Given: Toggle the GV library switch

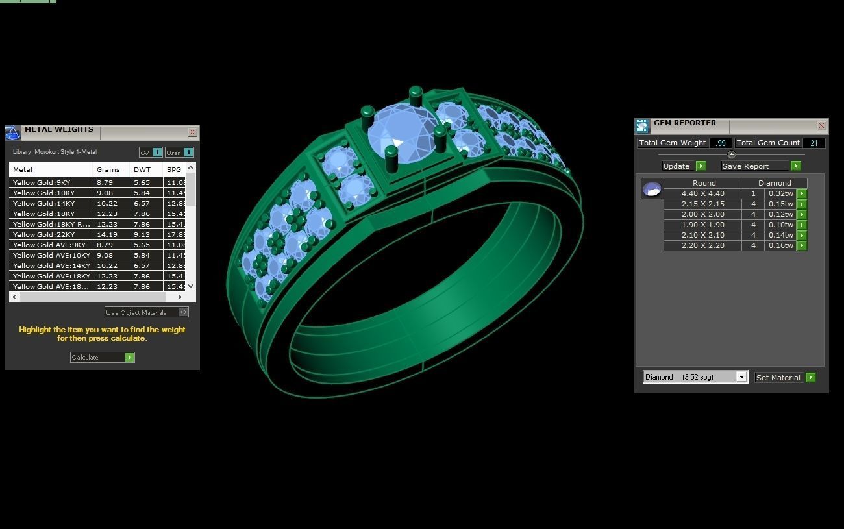Looking at the screenshot, I should tap(151, 153).
